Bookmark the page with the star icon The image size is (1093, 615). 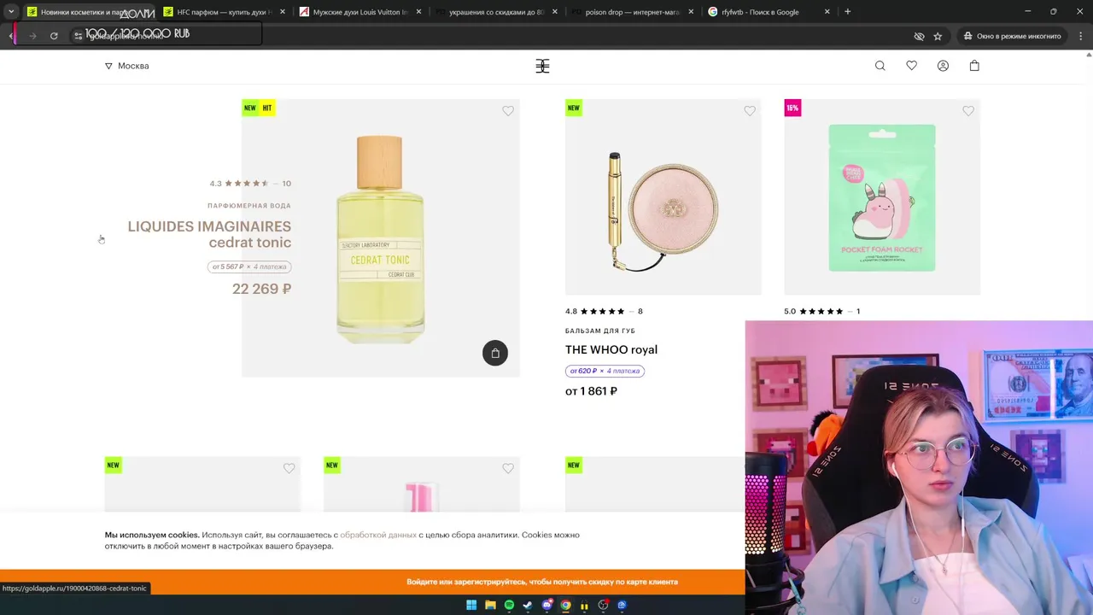tap(938, 36)
